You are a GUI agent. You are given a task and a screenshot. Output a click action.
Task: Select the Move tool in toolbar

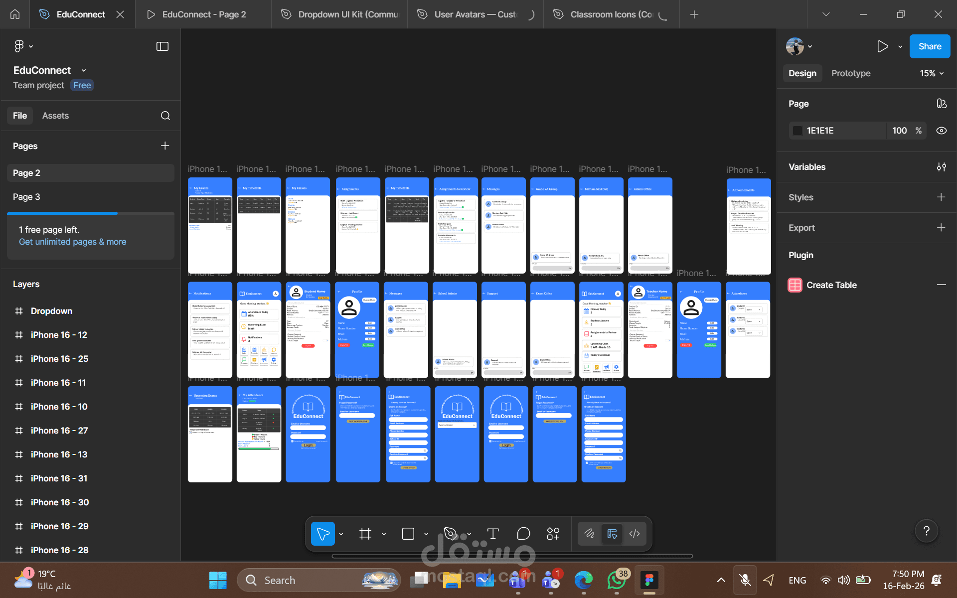tap(322, 534)
